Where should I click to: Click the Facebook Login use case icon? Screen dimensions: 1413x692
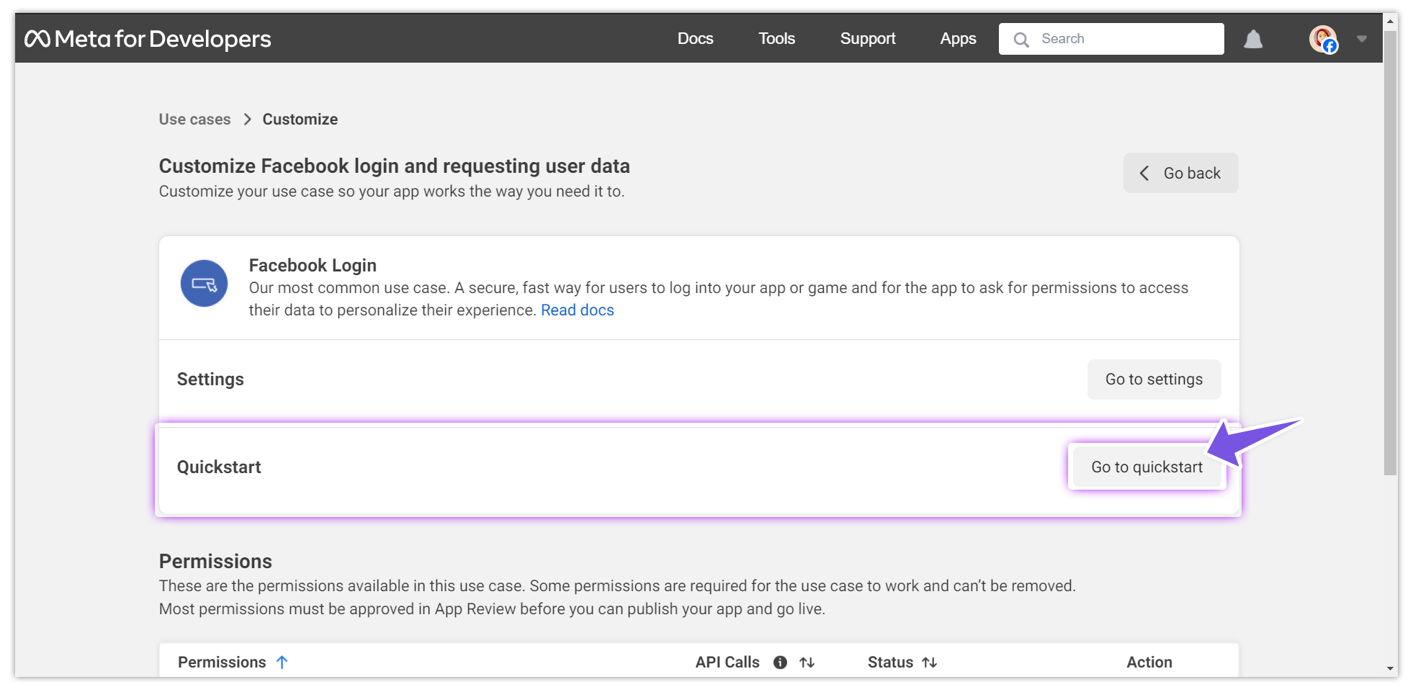[x=204, y=284]
